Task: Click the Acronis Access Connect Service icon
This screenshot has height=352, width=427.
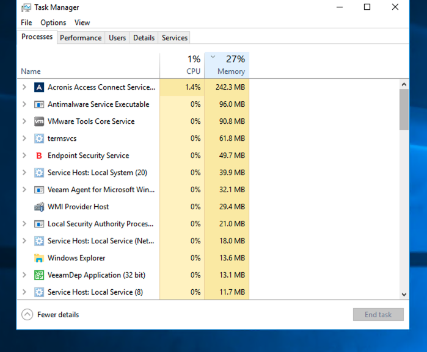Action: [x=39, y=87]
